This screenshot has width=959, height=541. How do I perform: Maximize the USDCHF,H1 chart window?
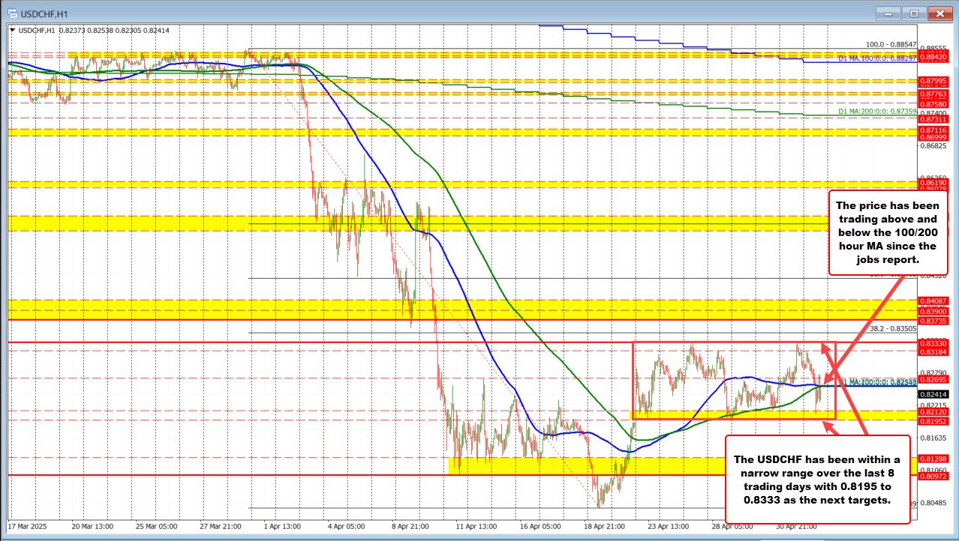(913, 13)
